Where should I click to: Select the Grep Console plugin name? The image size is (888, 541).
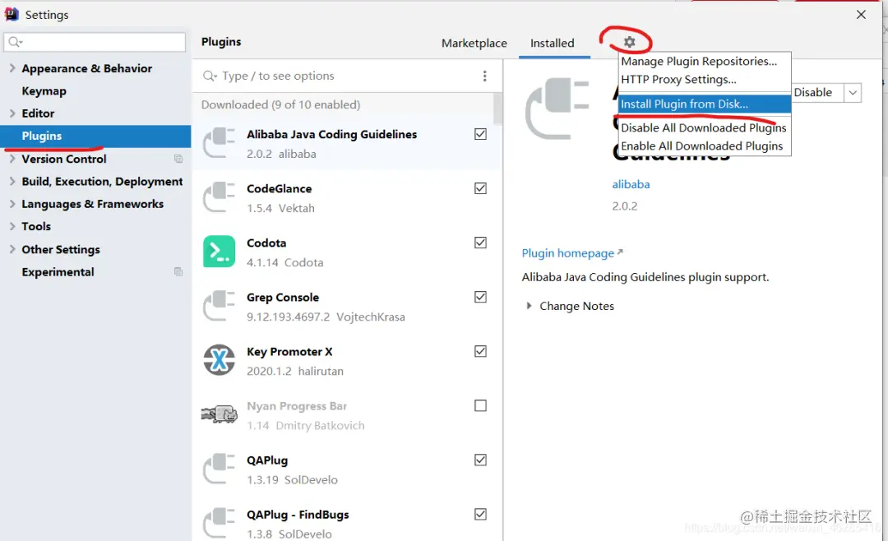283,298
